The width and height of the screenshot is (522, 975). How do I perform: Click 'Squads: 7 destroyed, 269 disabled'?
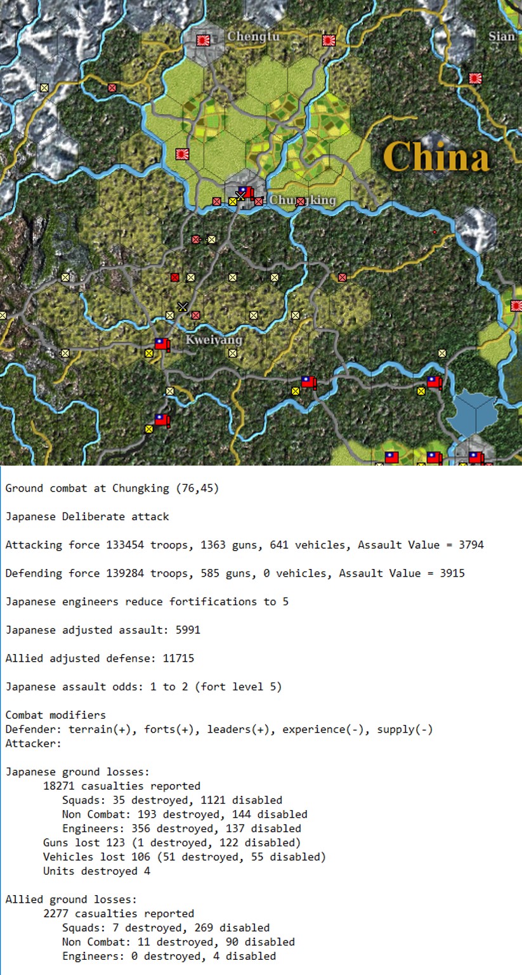[x=166, y=928]
